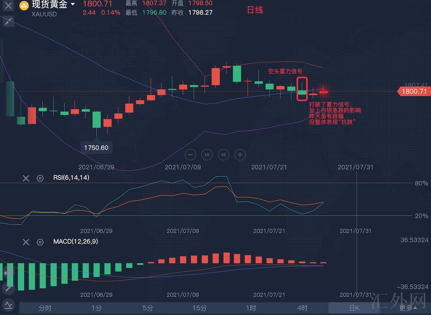
Task: Select the 1分 timeframe tab
Action: coord(96,308)
